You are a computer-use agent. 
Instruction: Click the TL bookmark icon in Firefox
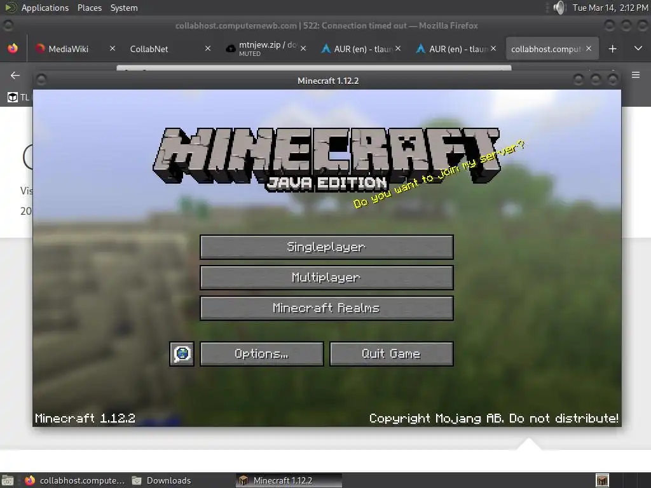click(13, 97)
